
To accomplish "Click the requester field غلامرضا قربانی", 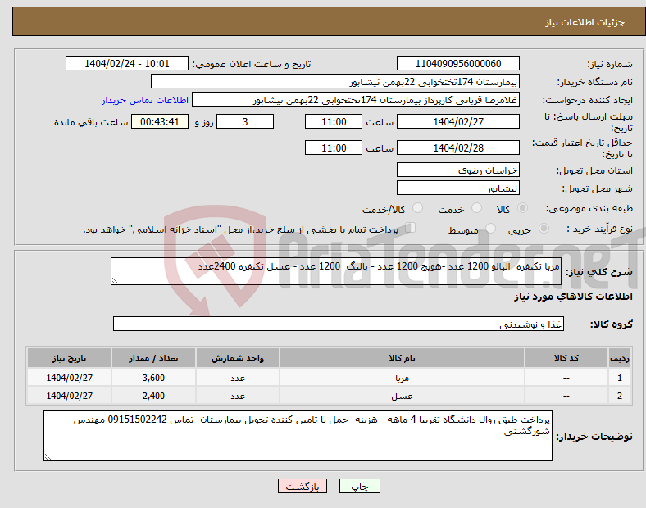I will pyautogui.click(x=356, y=100).
